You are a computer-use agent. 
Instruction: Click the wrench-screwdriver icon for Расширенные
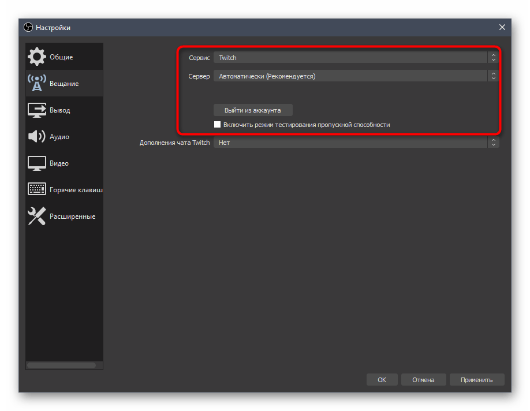tap(37, 216)
